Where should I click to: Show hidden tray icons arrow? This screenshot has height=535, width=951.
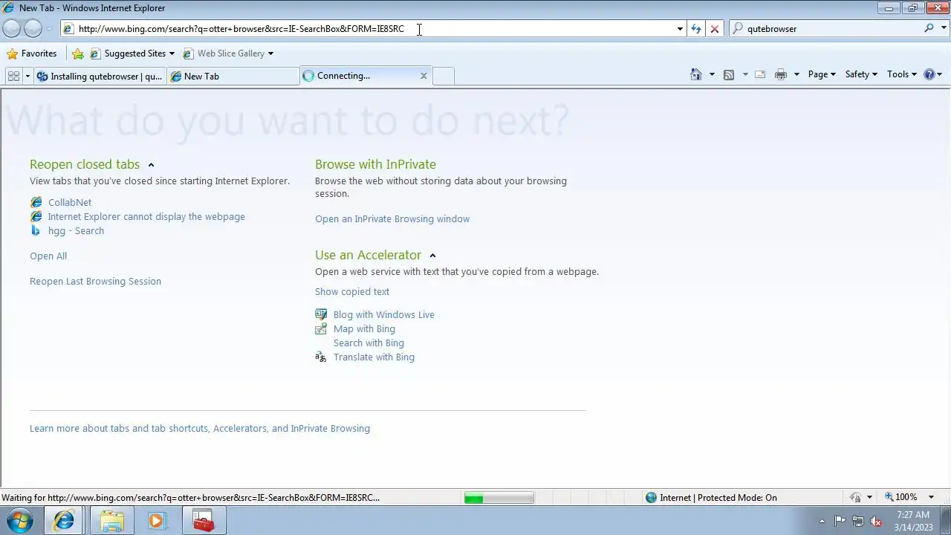coord(822,521)
